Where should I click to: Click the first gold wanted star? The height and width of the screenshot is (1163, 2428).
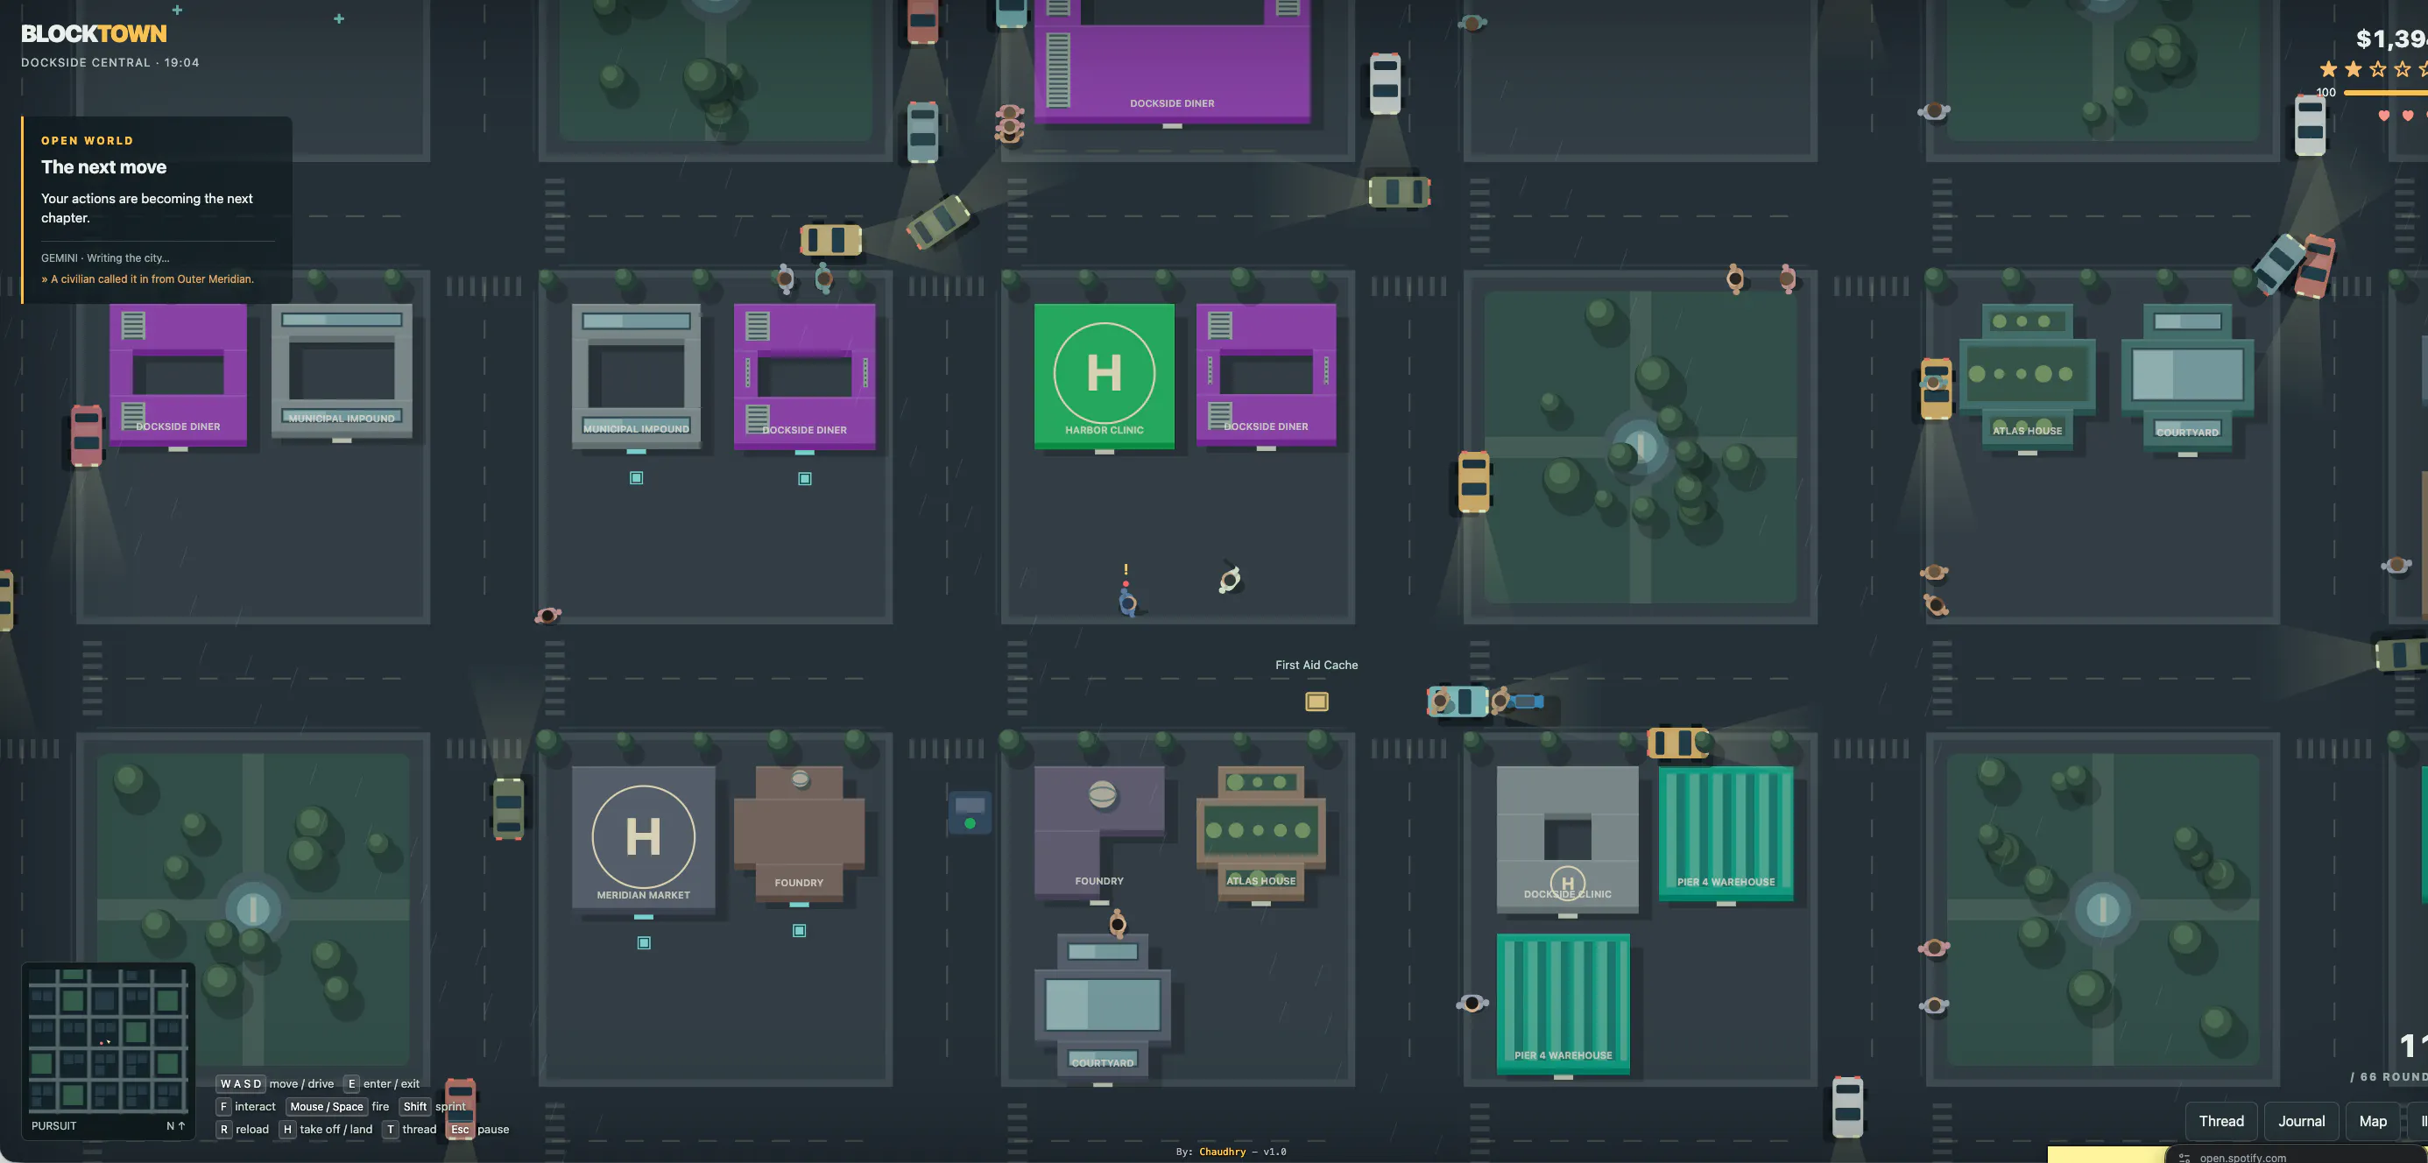pos(2328,69)
